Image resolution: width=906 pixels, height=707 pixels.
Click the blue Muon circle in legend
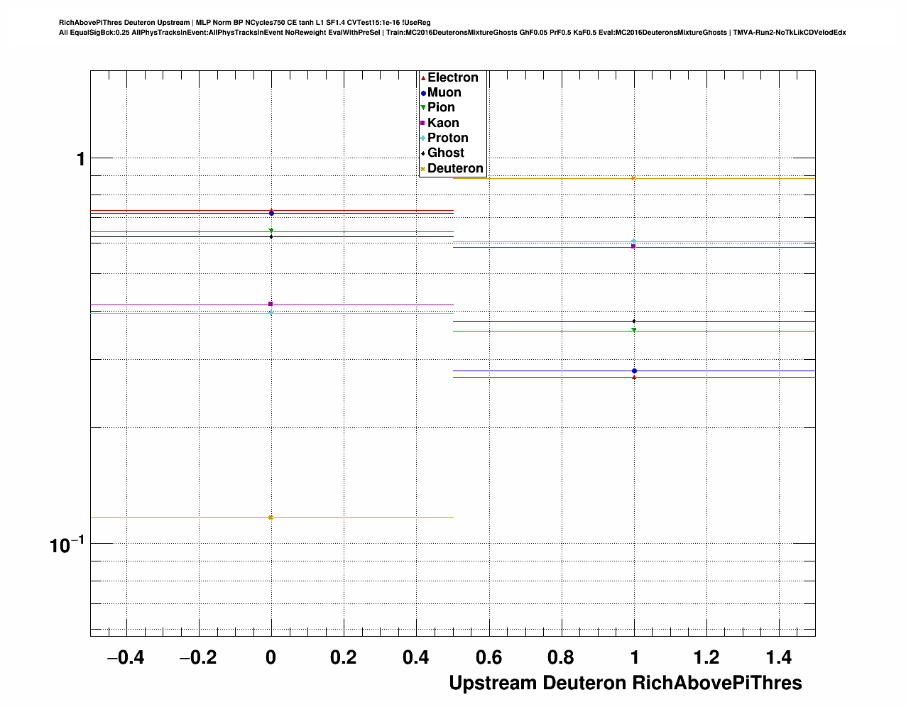tap(423, 93)
